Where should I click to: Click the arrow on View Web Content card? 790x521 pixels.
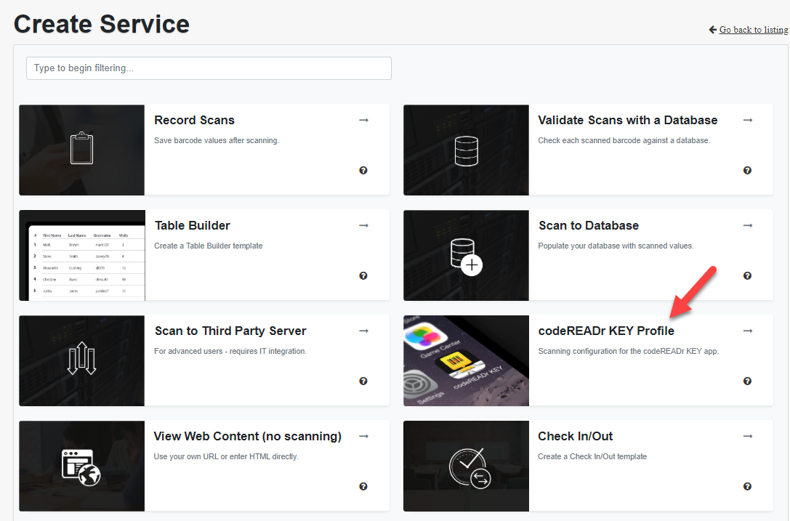pos(364,436)
